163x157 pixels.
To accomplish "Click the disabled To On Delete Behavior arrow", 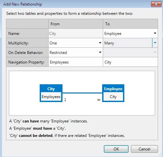I will [x=155, y=52].
